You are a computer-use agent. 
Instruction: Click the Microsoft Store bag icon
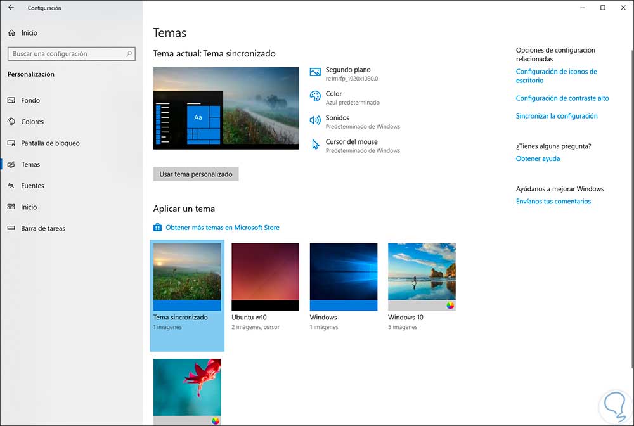[x=157, y=228]
